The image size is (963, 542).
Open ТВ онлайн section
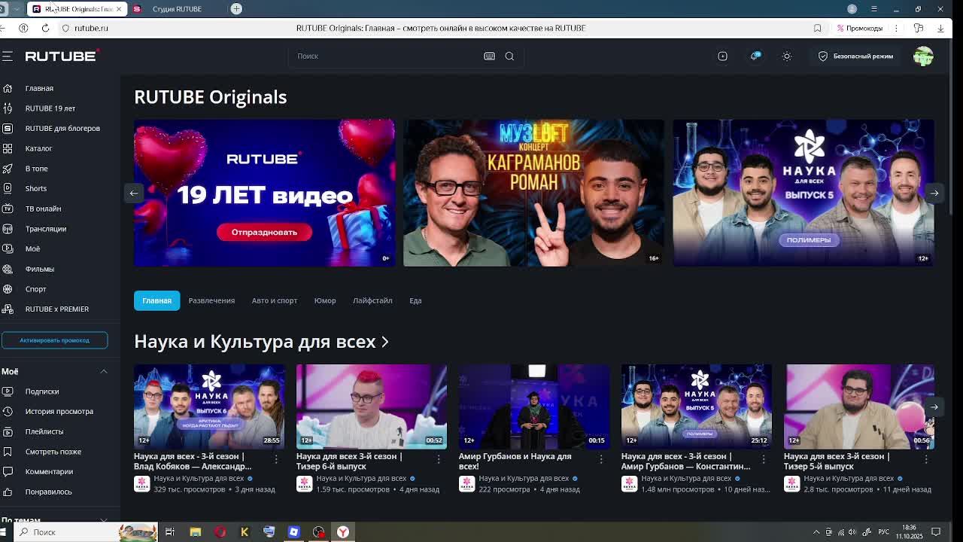point(43,209)
